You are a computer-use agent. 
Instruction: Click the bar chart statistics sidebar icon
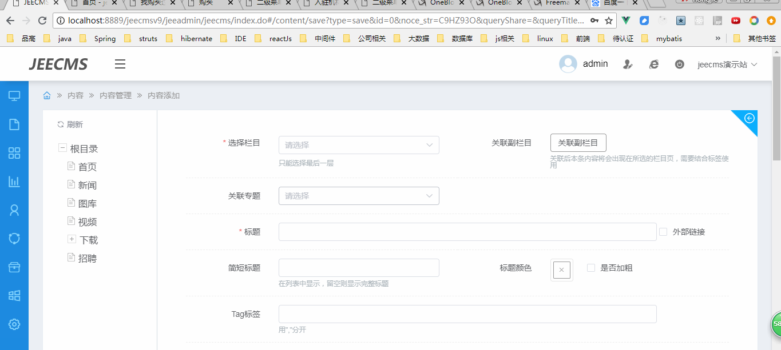[14, 182]
